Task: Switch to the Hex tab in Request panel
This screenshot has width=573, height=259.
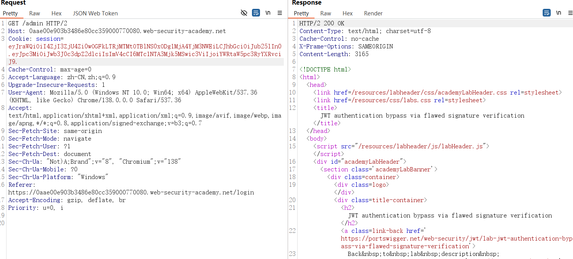Action: 56,13
